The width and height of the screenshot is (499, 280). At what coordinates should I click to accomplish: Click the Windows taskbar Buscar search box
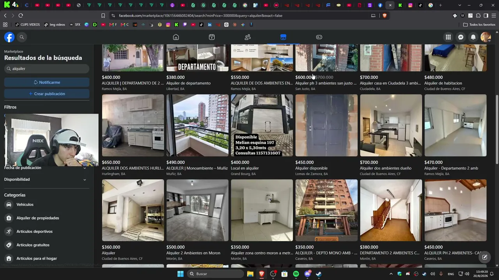click(x=215, y=274)
